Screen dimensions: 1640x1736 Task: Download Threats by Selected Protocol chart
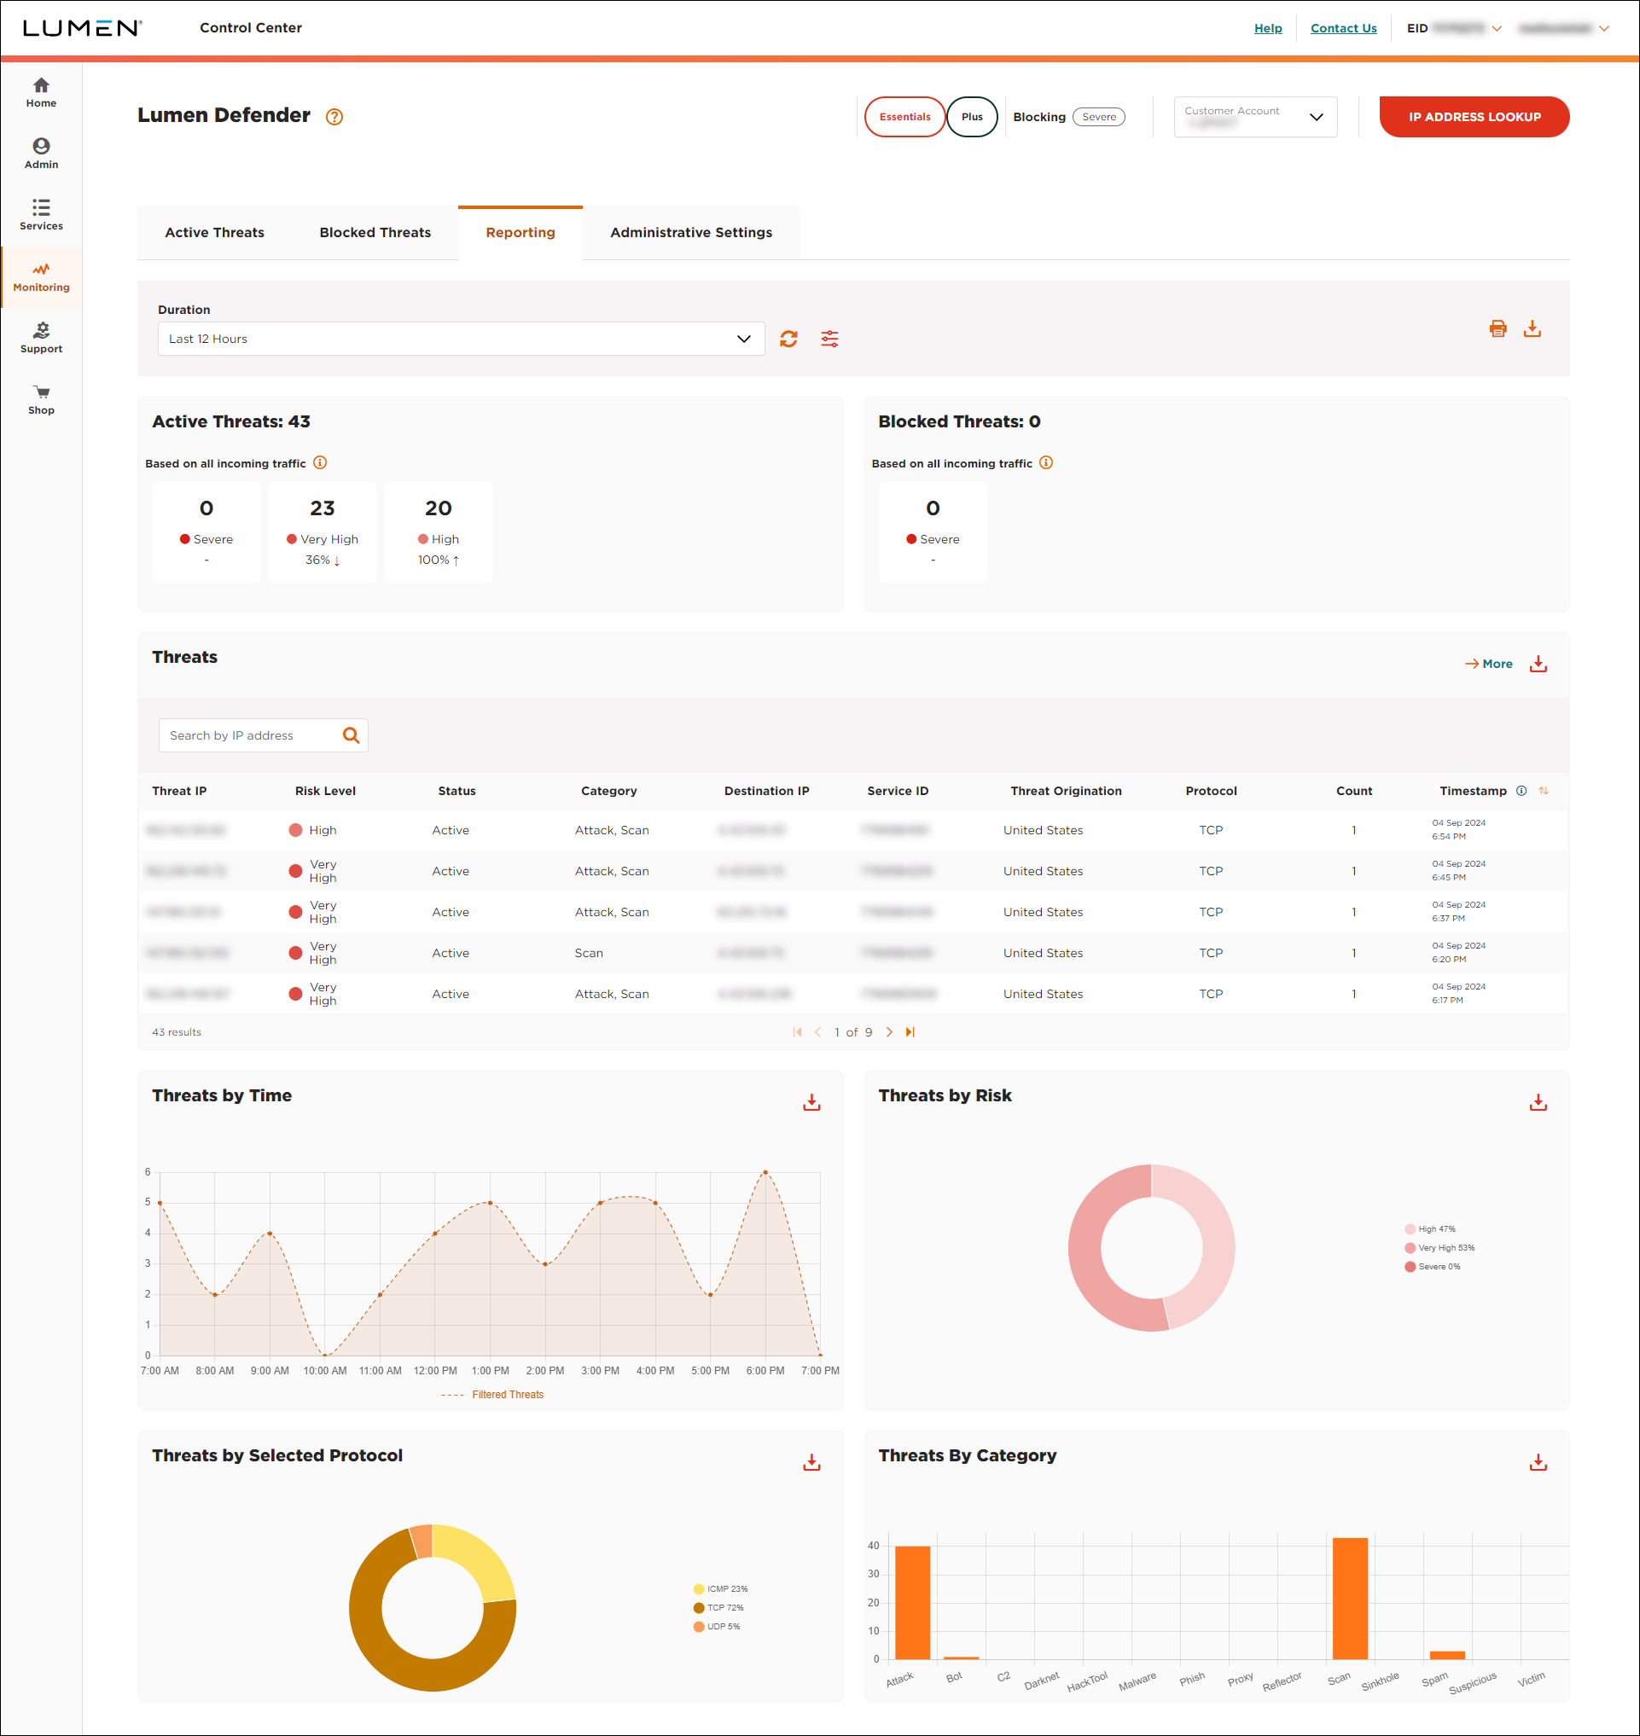811,1462
